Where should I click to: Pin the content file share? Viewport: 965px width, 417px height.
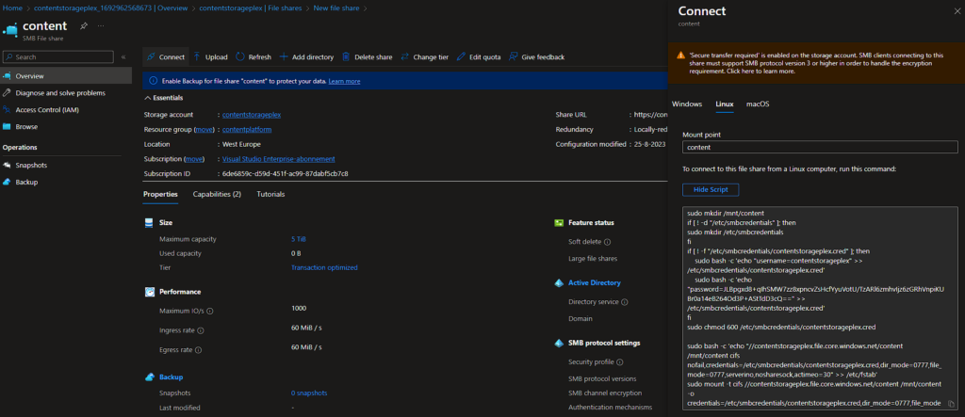[83, 25]
